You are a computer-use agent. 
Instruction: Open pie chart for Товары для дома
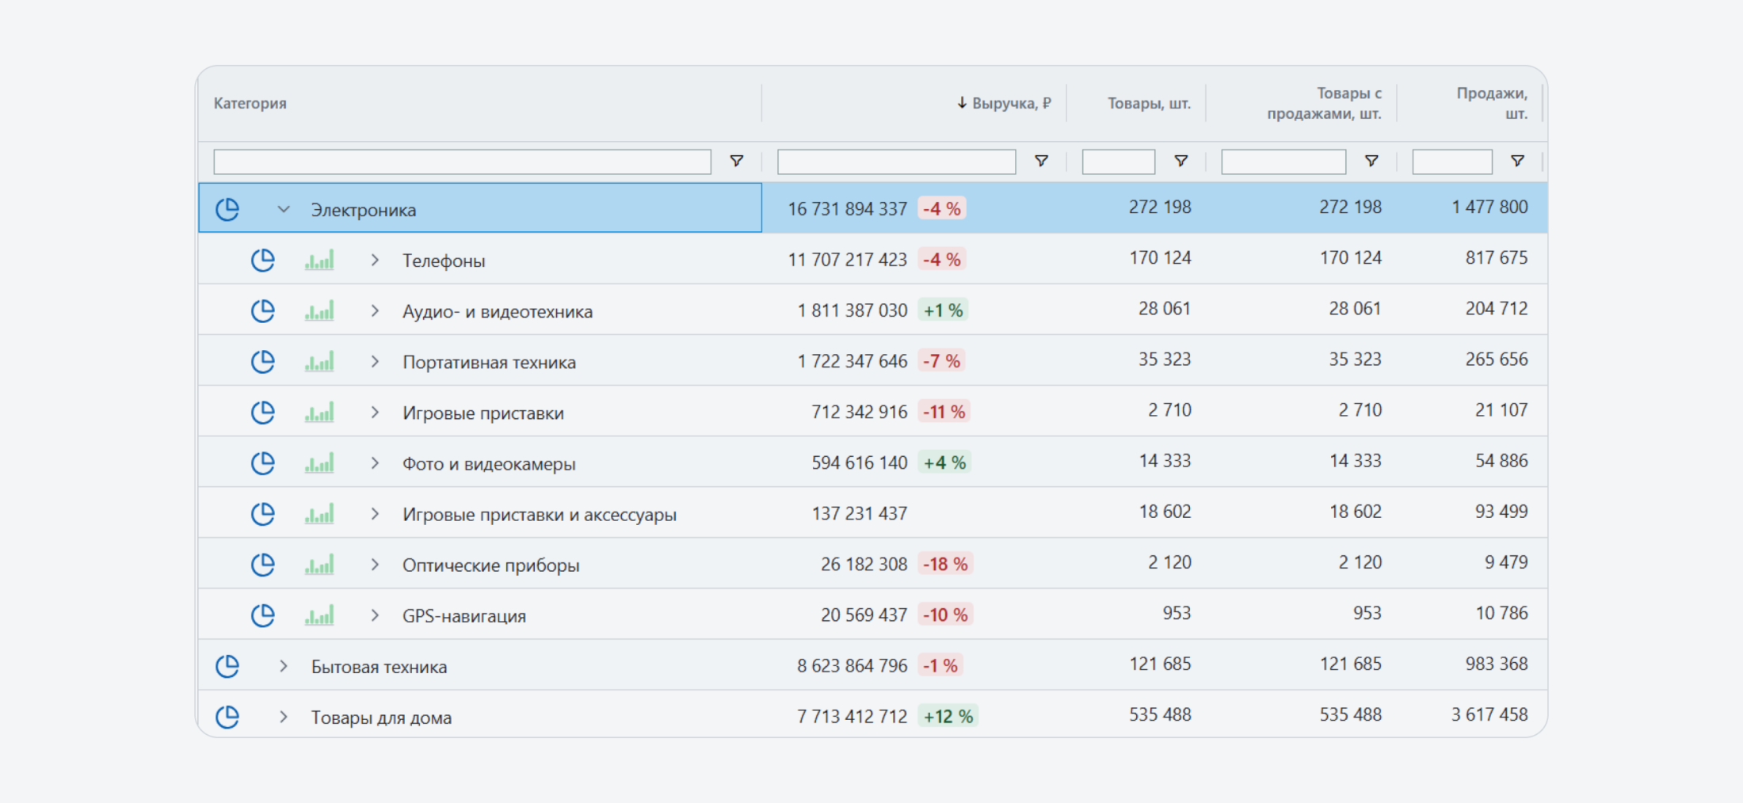point(227,717)
